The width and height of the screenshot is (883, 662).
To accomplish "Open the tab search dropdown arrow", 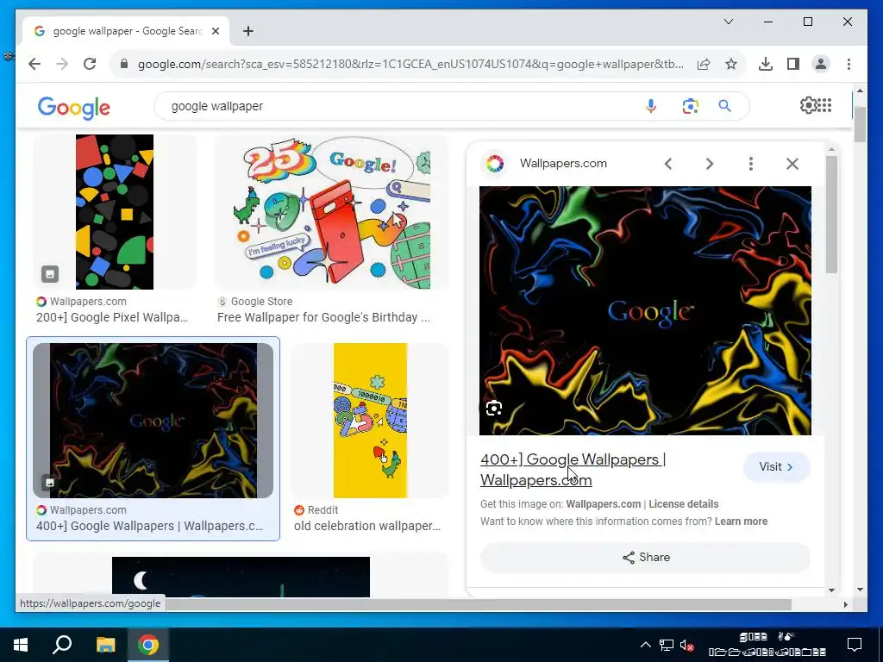I will pyautogui.click(x=728, y=22).
